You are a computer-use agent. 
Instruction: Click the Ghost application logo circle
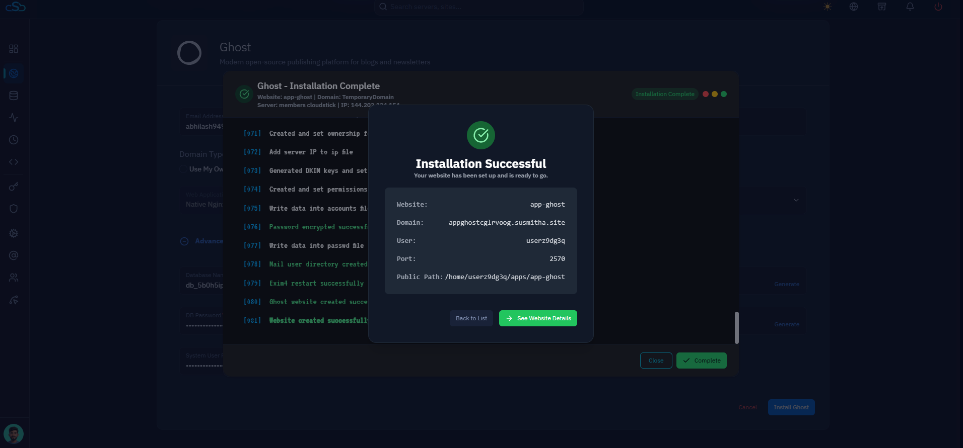pyautogui.click(x=189, y=53)
